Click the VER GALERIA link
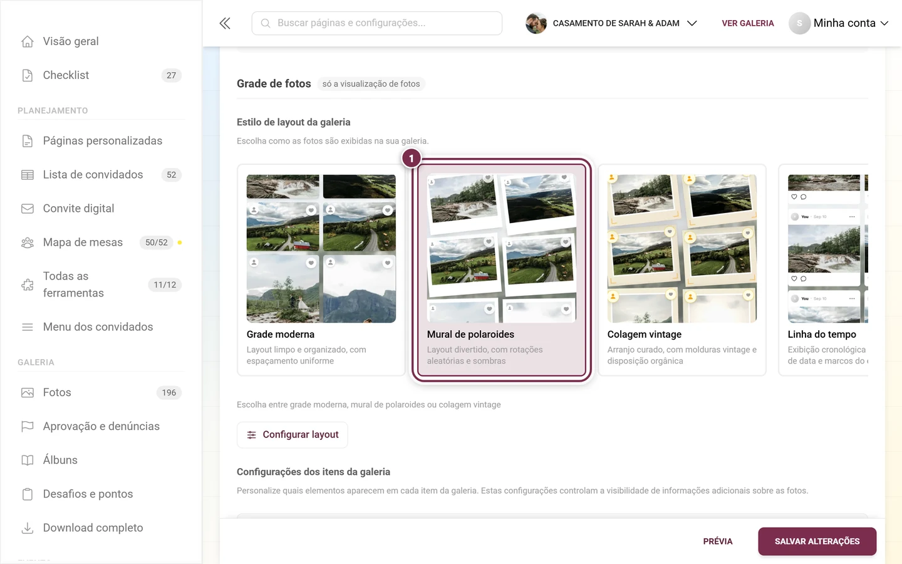This screenshot has width=902, height=564. click(748, 23)
